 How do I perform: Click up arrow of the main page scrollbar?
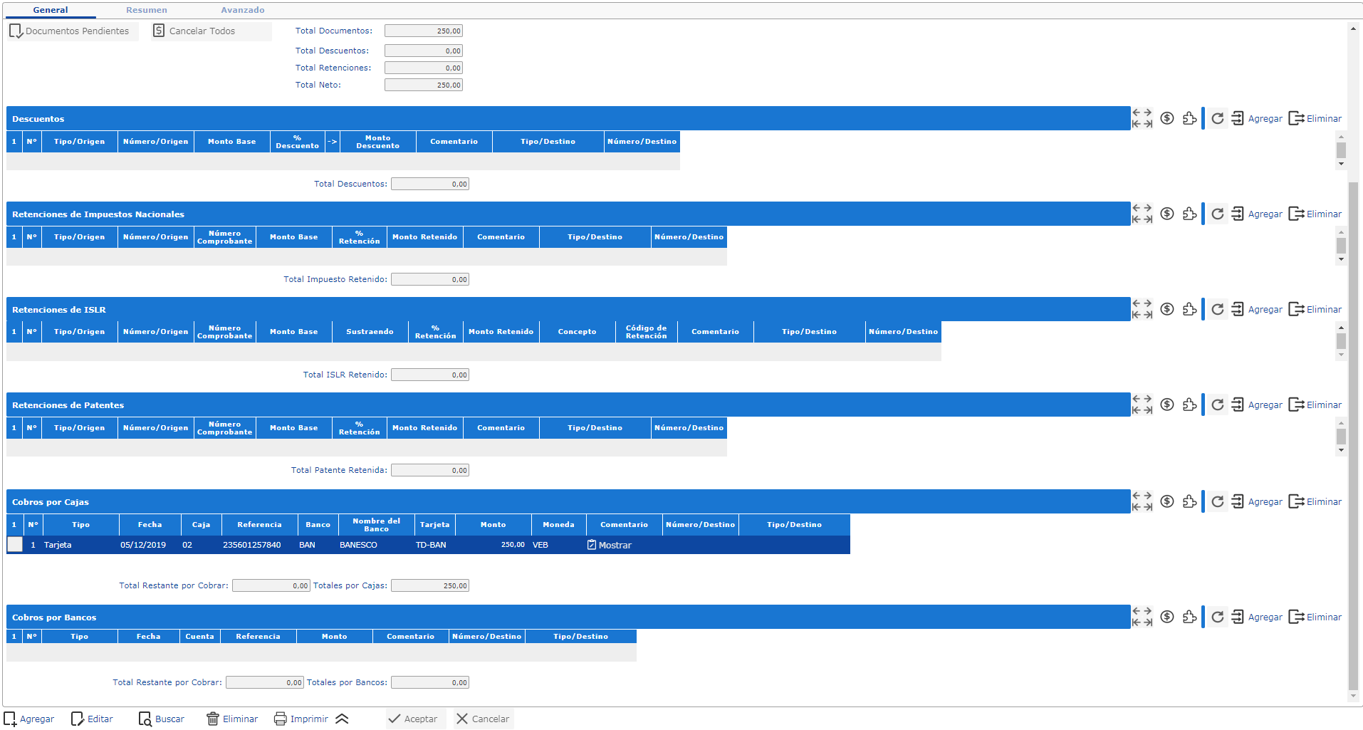(x=1353, y=29)
